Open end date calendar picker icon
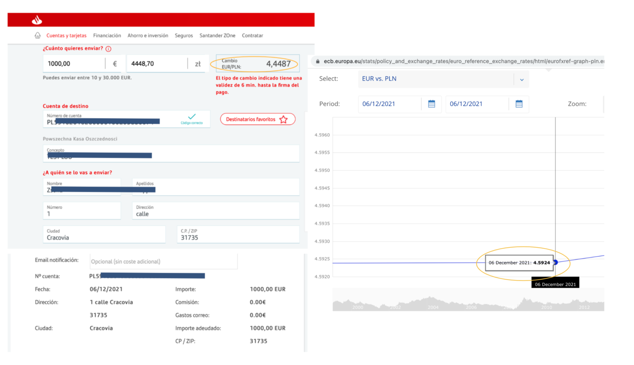The image size is (634, 365). point(519,104)
